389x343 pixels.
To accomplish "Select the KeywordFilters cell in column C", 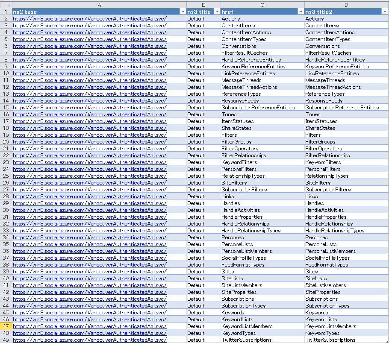I will (x=239, y=162).
